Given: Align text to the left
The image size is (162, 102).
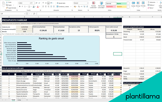Looking at the screenshot, I should (x=43, y=6).
